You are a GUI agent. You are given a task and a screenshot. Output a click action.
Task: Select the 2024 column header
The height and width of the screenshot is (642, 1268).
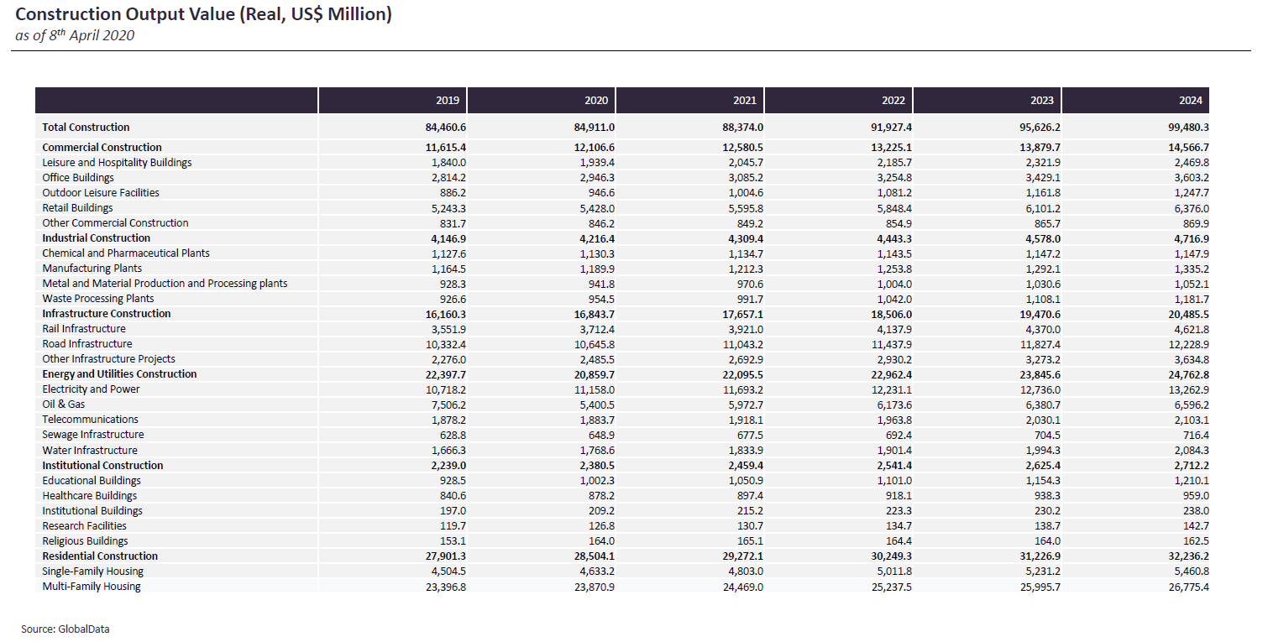pos(1190,101)
